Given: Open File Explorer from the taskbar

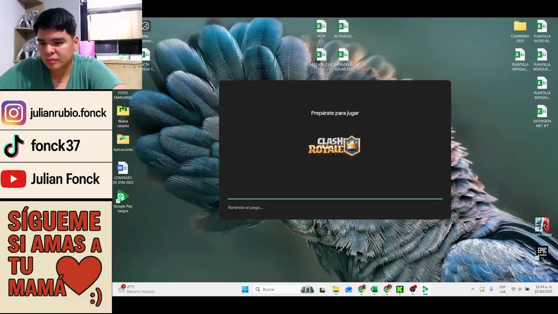Looking at the screenshot, I should (x=336, y=289).
